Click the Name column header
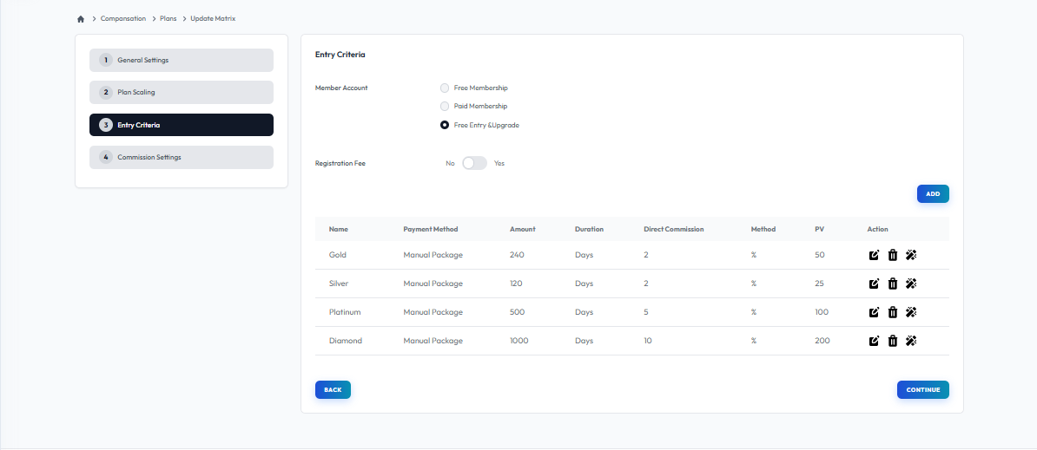The width and height of the screenshot is (1037, 450). point(339,229)
